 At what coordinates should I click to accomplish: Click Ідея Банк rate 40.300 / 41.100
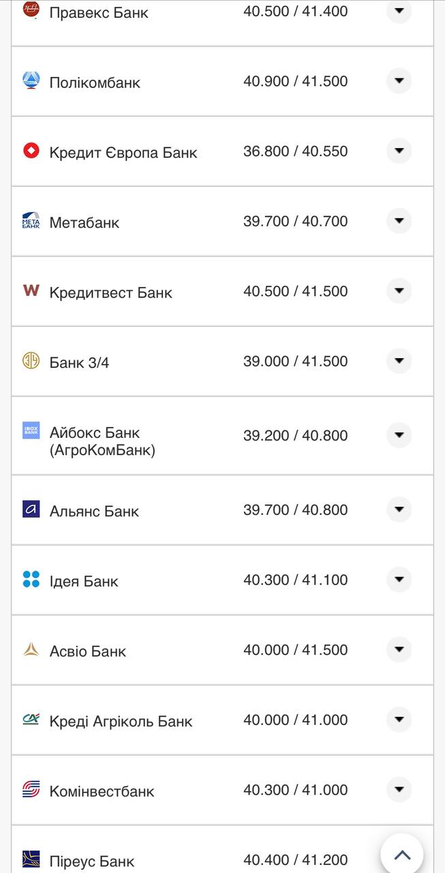coord(295,580)
